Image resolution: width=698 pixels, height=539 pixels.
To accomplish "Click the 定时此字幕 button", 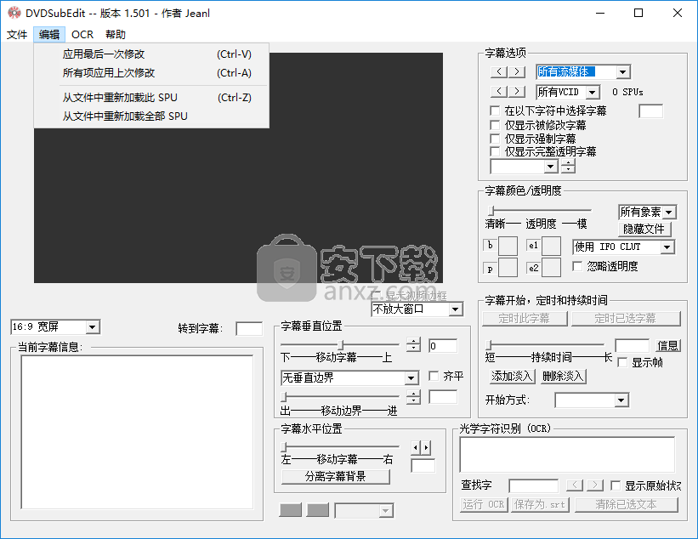I will coord(524,318).
